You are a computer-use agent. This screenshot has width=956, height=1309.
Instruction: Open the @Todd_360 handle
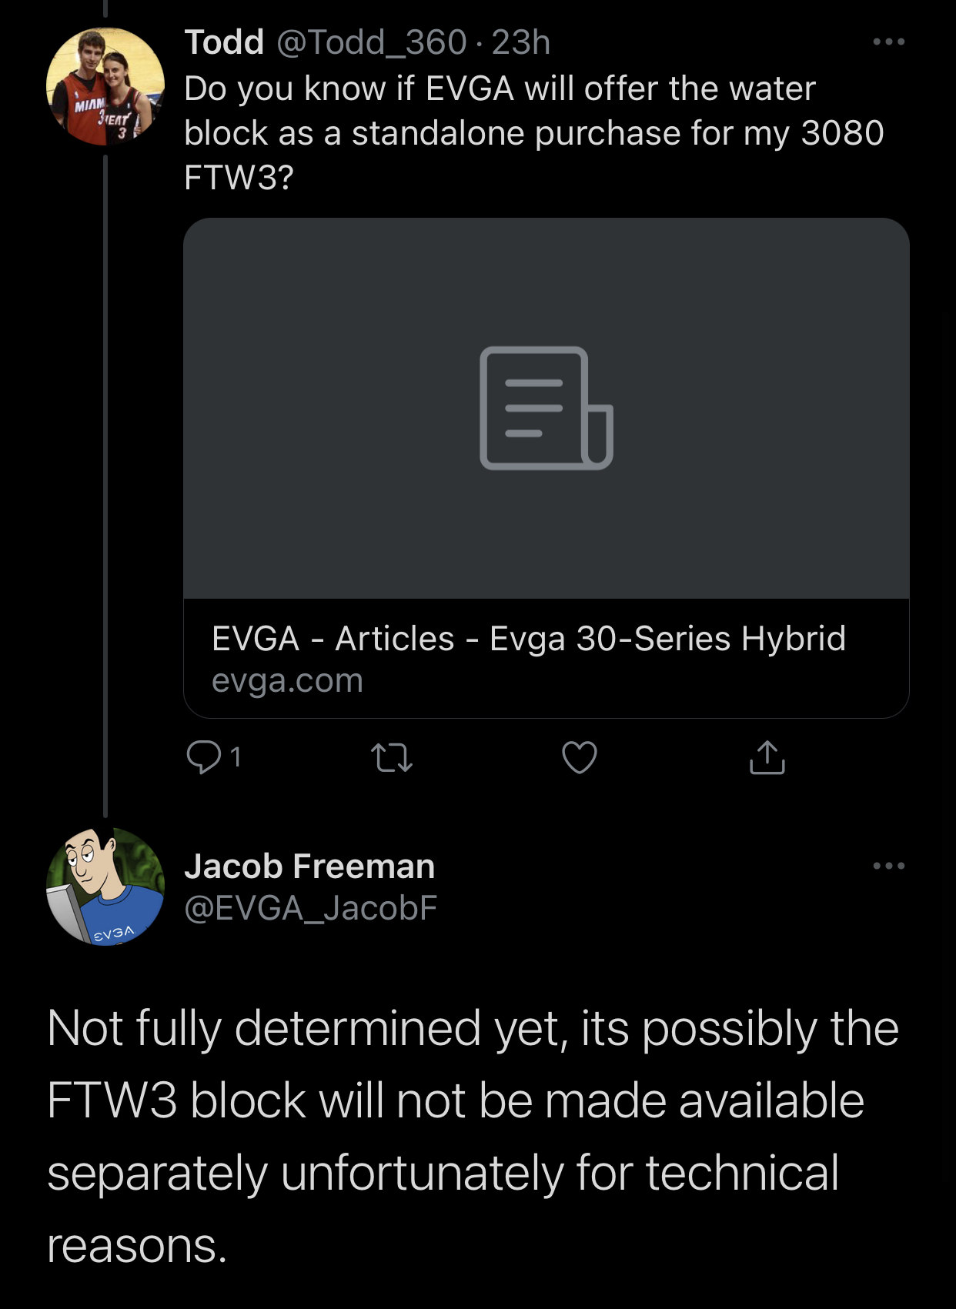pos(371,42)
